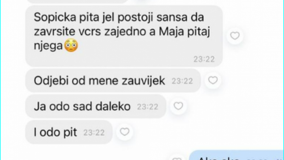This screenshot has width=284, height=160.
Task: Select the 'Sopicka pita' long message bubble
Action: (124, 36)
